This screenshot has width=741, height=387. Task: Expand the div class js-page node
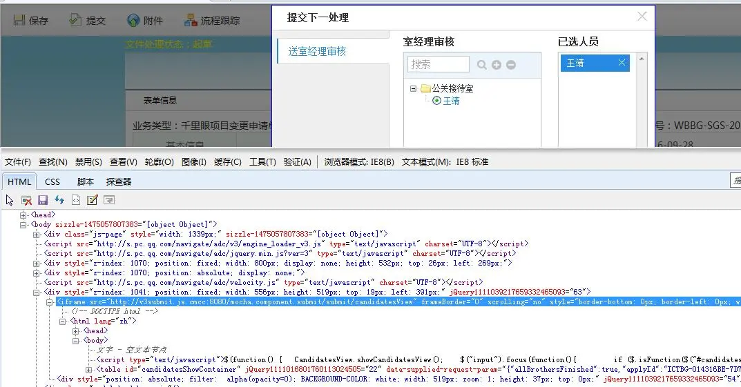pos(37,235)
